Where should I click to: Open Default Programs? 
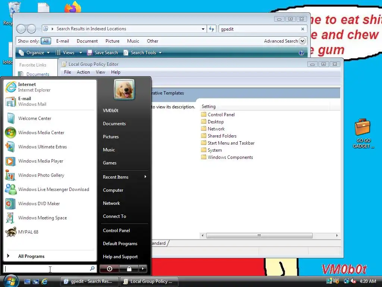(120, 244)
